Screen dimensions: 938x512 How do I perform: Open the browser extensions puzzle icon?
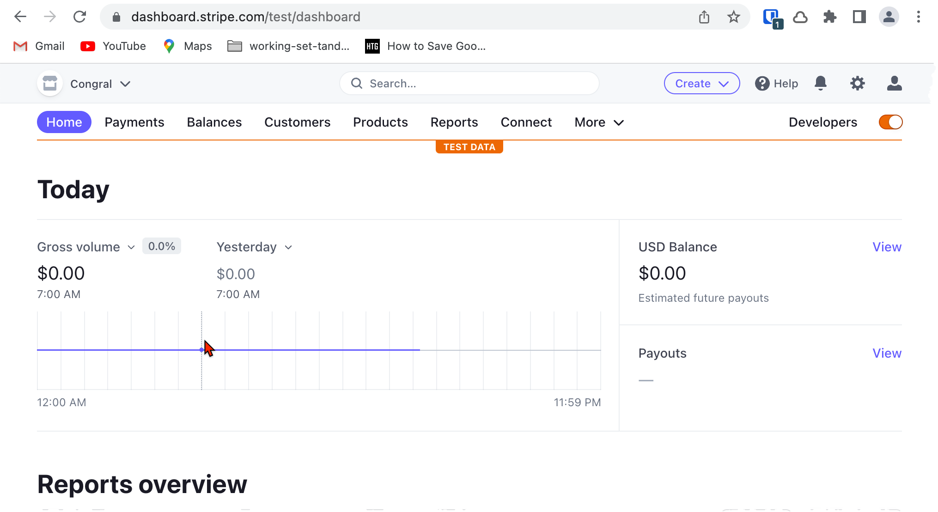point(830,17)
